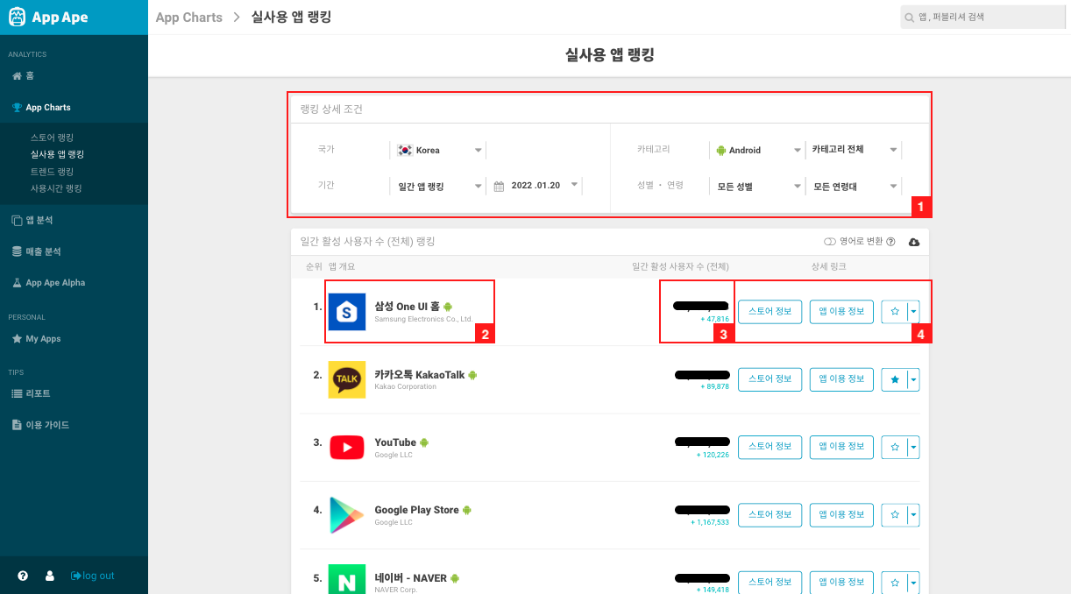Click 스토어 정보 for 삼성 One UI 홈
Viewport: 1071px width, 594px height.
coord(770,311)
